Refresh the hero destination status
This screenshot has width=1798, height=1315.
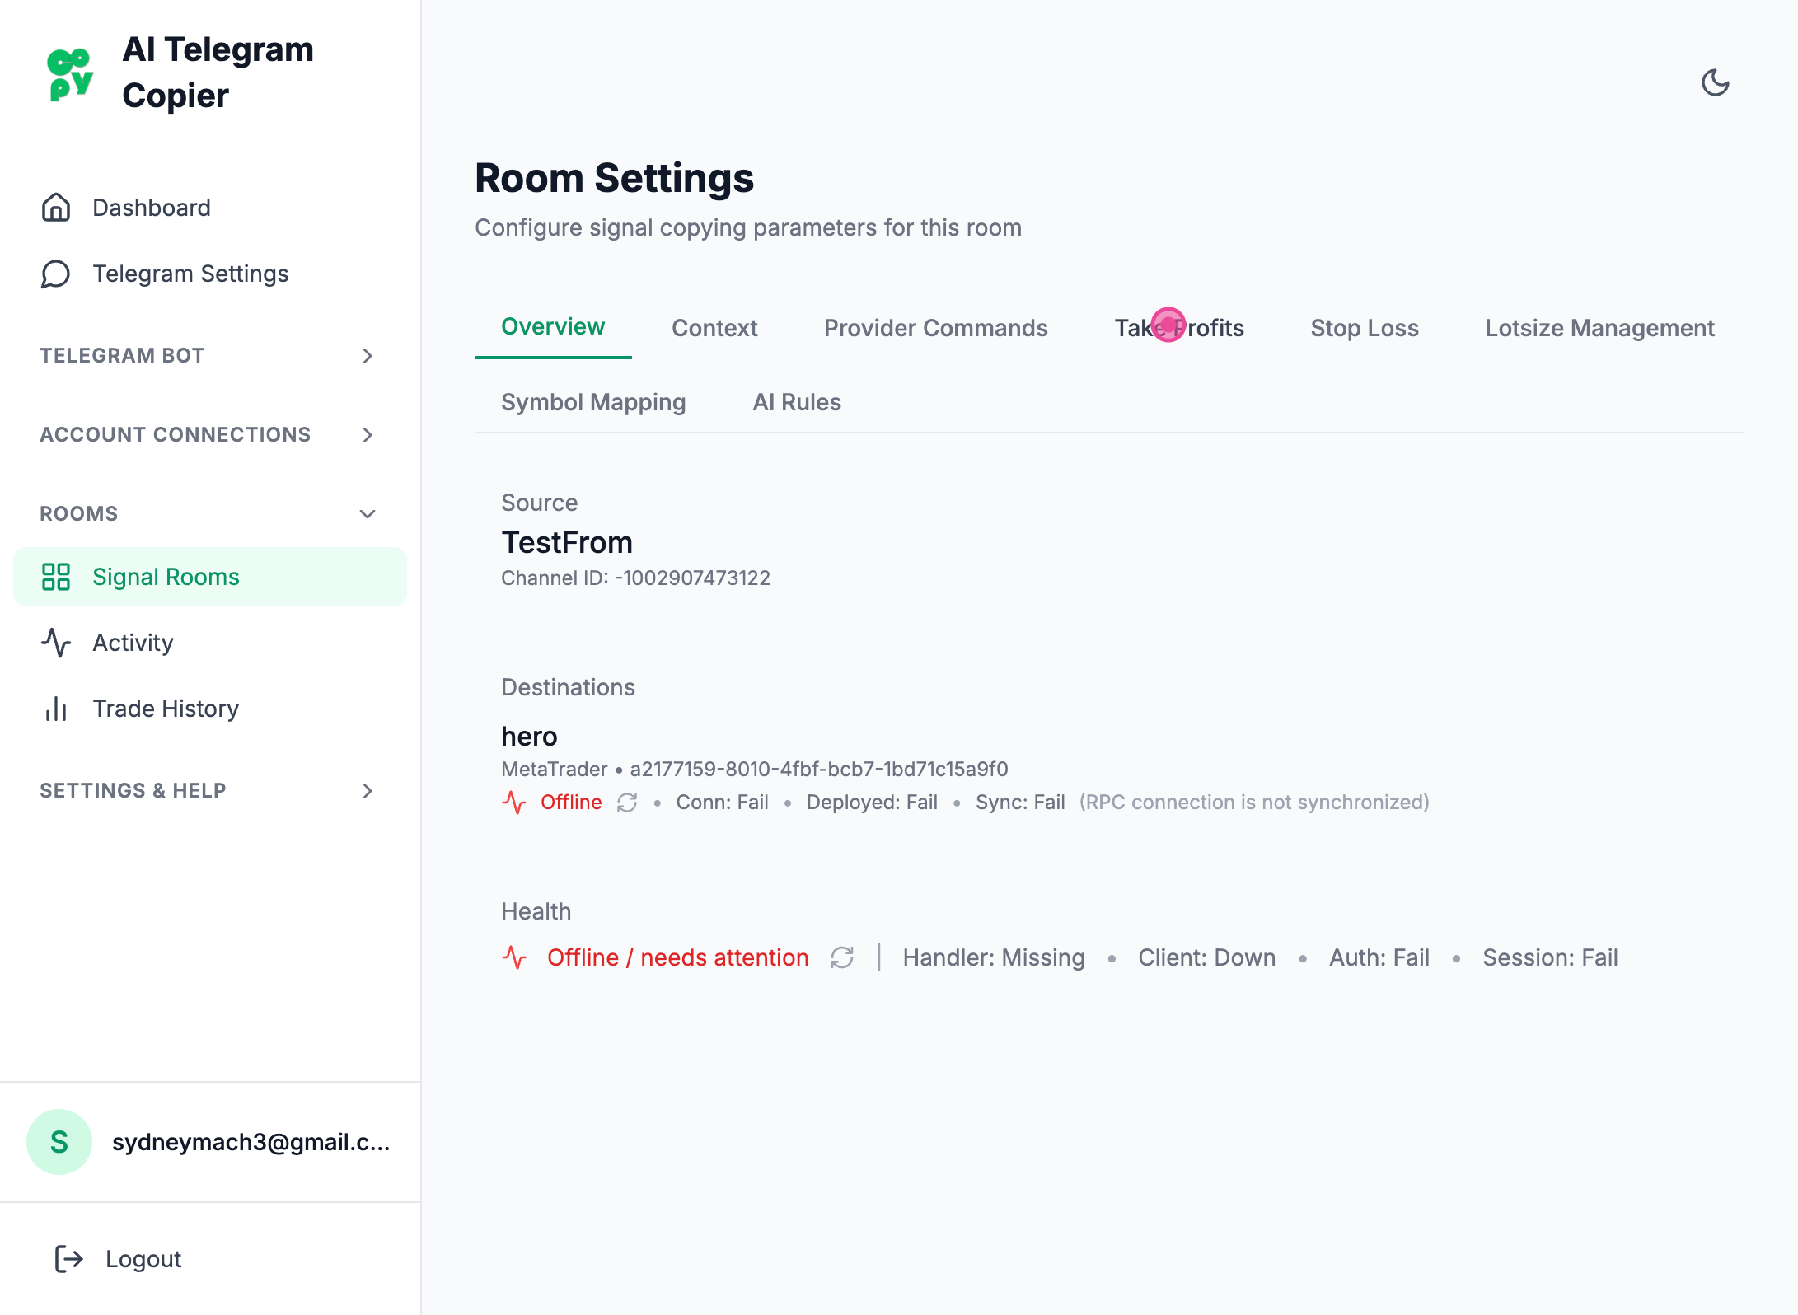[x=627, y=803]
